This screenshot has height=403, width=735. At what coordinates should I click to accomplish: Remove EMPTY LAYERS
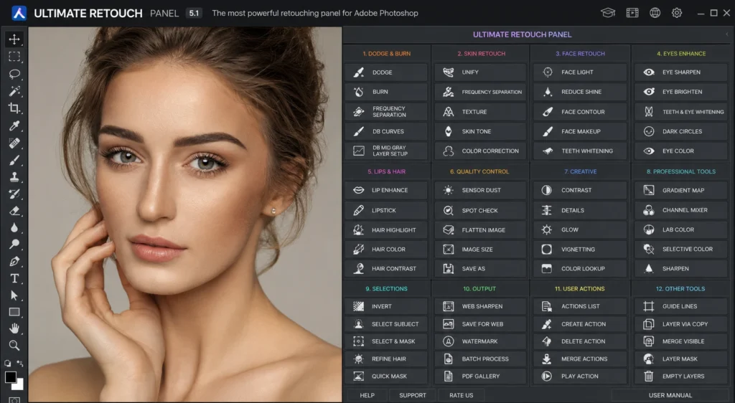coord(681,376)
